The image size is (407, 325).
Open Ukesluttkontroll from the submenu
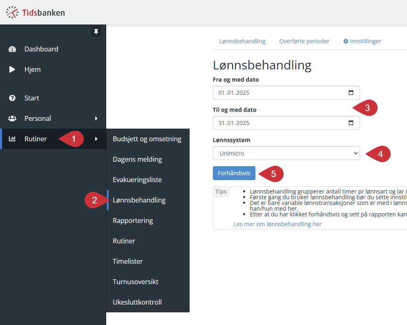[x=137, y=302]
